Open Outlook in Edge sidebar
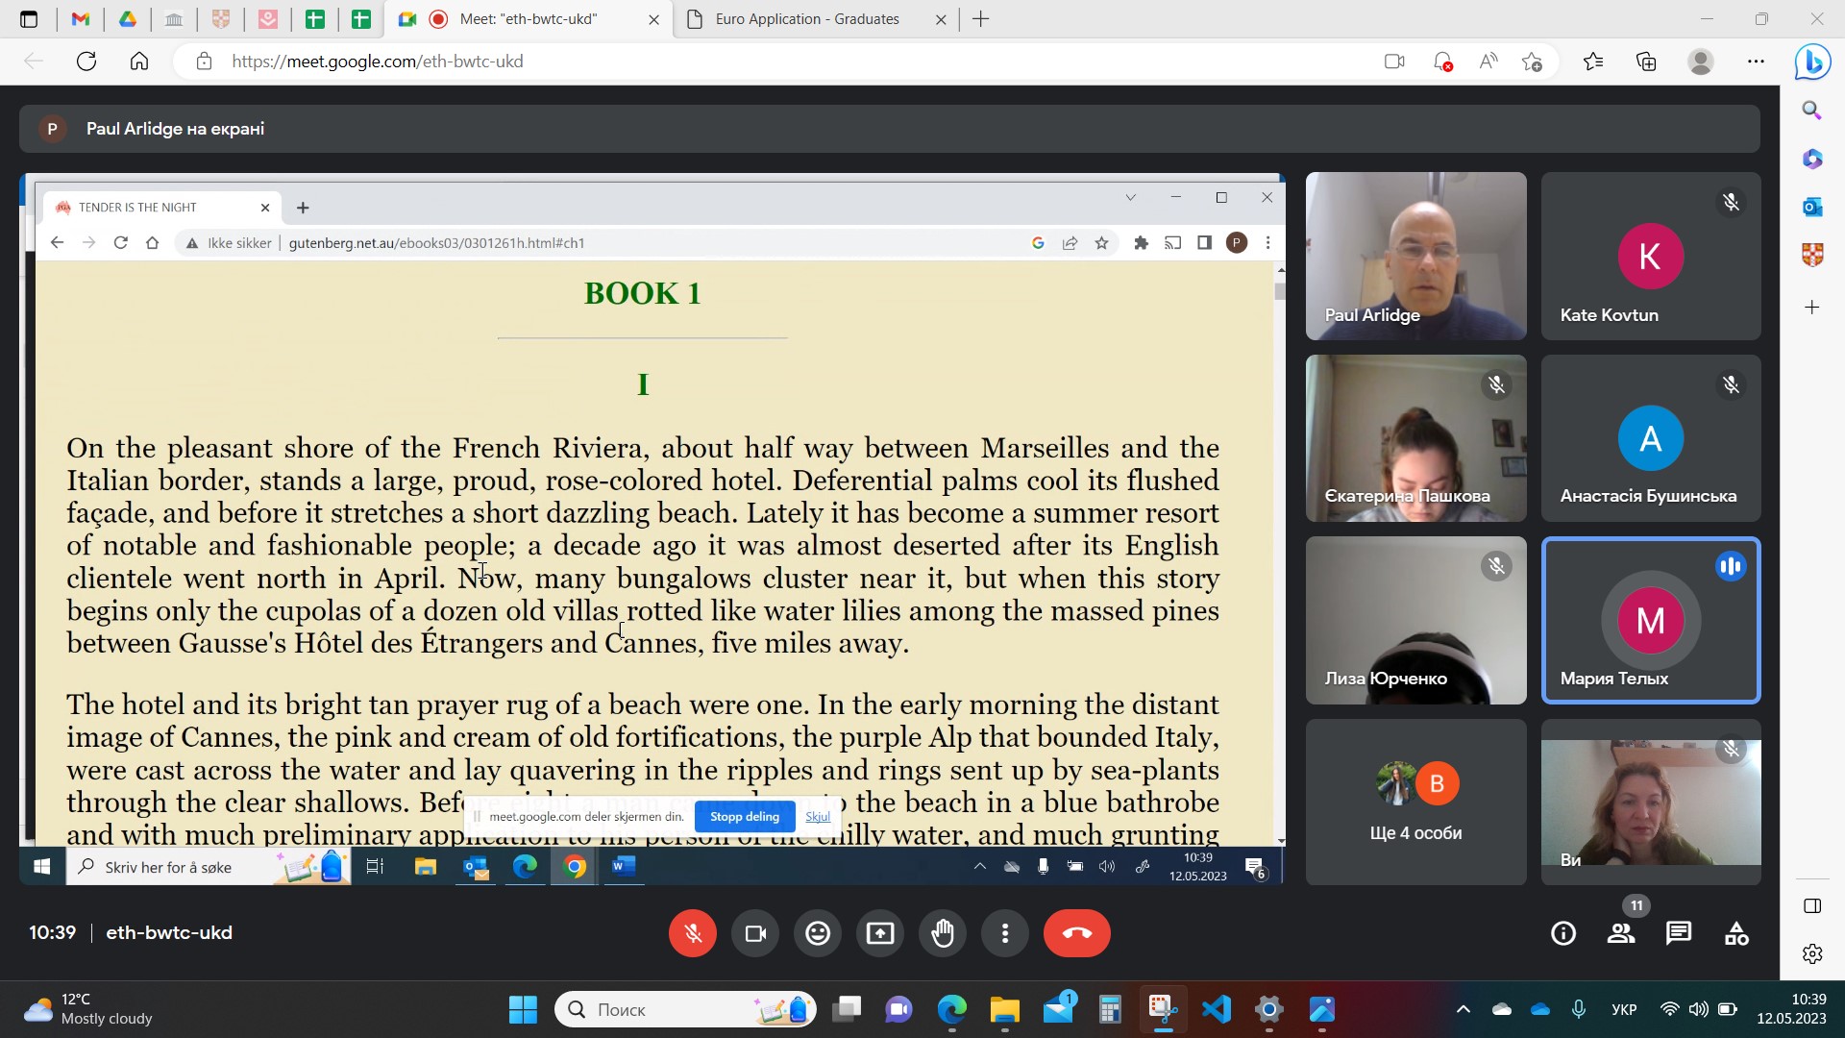This screenshot has width=1845, height=1038. coord(1812,206)
